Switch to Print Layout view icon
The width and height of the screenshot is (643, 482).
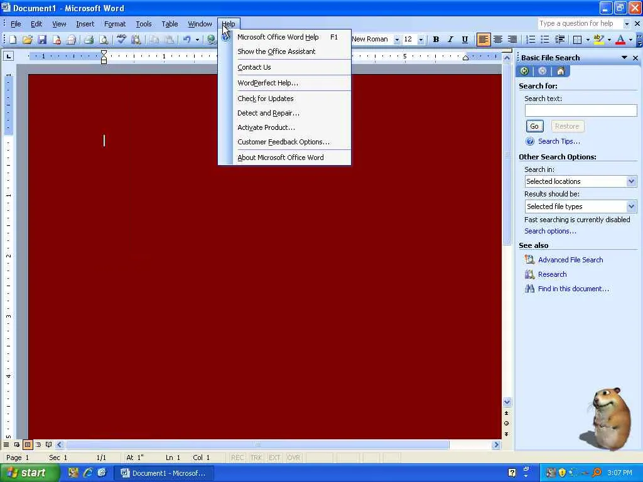28,445
